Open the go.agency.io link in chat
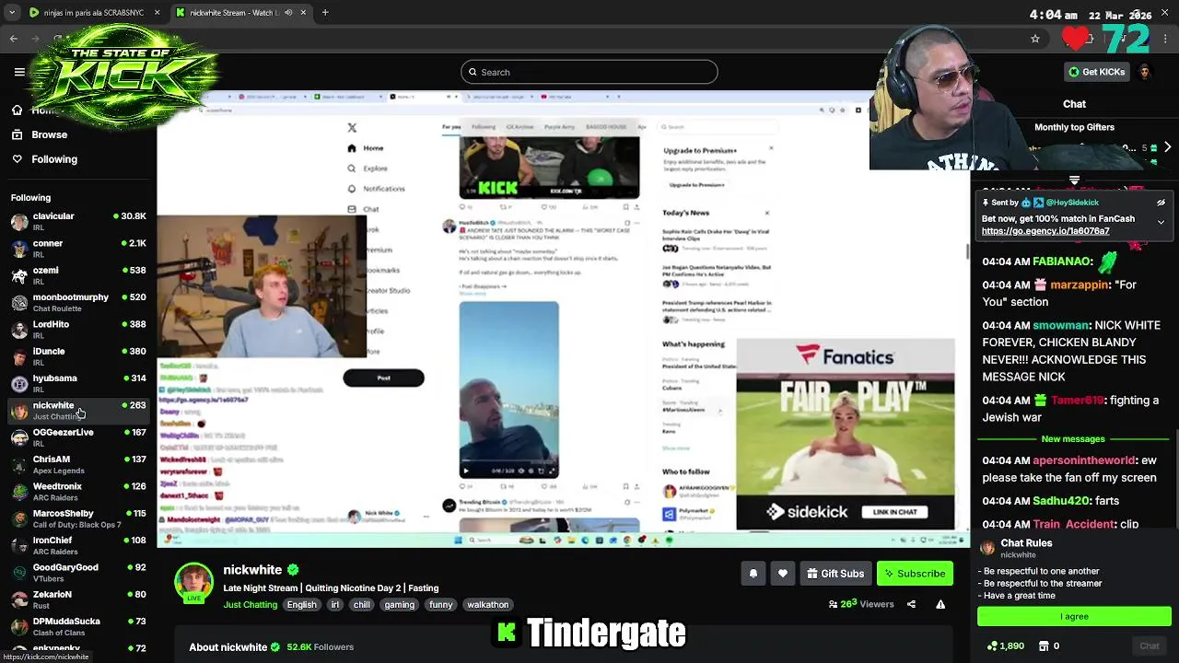The image size is (1179, 663). point(1045,231)
